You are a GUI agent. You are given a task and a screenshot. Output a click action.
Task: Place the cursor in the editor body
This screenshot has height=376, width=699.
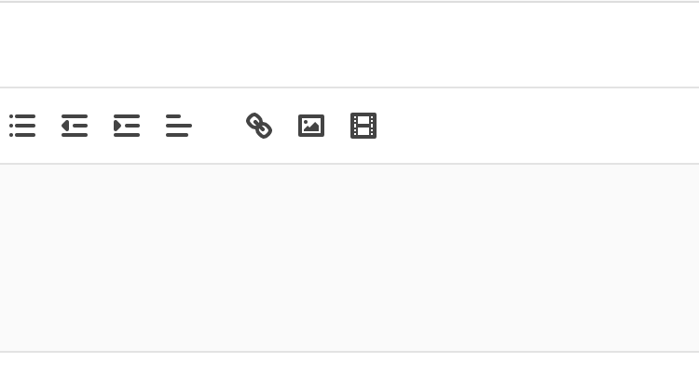349,258
